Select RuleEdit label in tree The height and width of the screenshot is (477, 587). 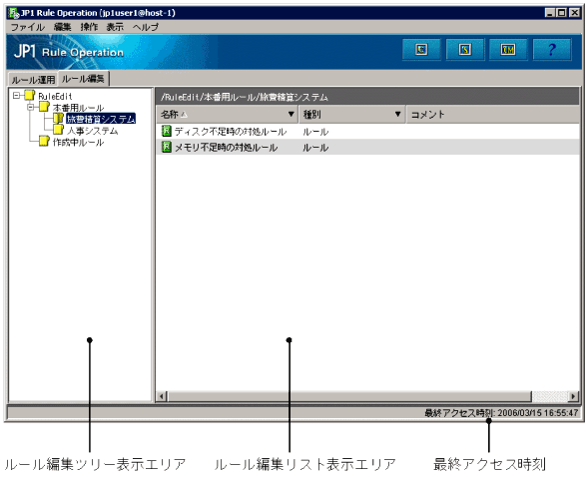click(x=56, y=96)
